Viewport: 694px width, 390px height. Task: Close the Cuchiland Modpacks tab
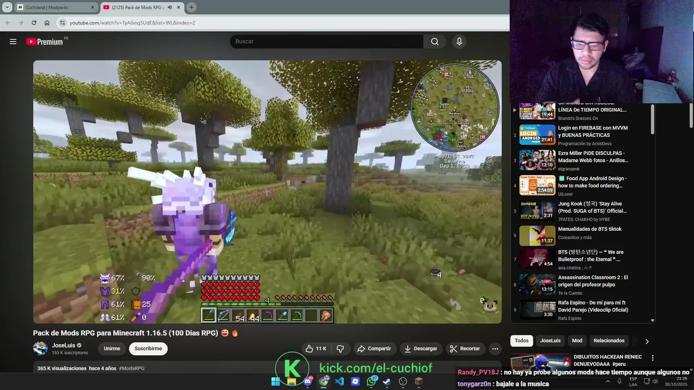pos(92,8)
